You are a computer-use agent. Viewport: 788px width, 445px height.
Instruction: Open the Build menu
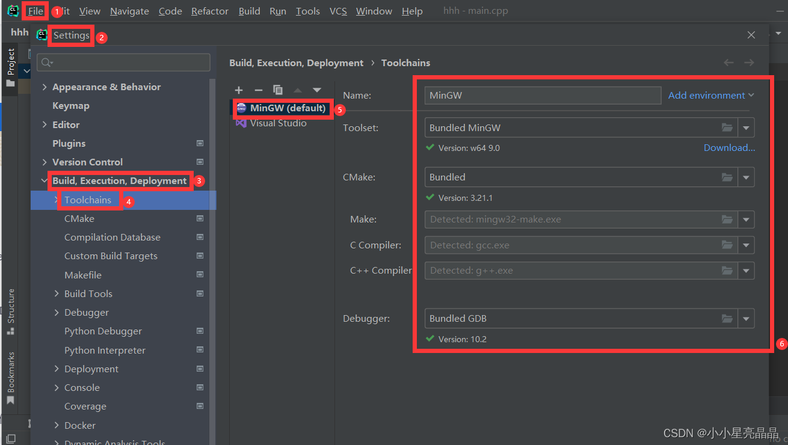250,11
